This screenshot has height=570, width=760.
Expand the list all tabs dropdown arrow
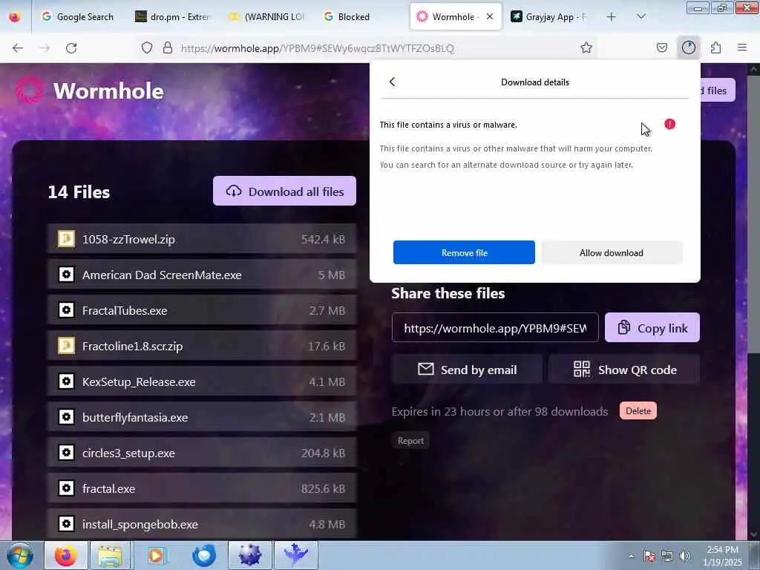[x=641, y=17]
